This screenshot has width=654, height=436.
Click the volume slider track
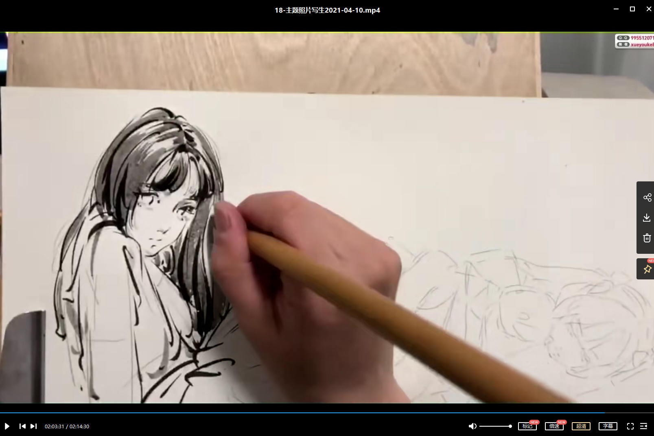[x=495, y=426]
